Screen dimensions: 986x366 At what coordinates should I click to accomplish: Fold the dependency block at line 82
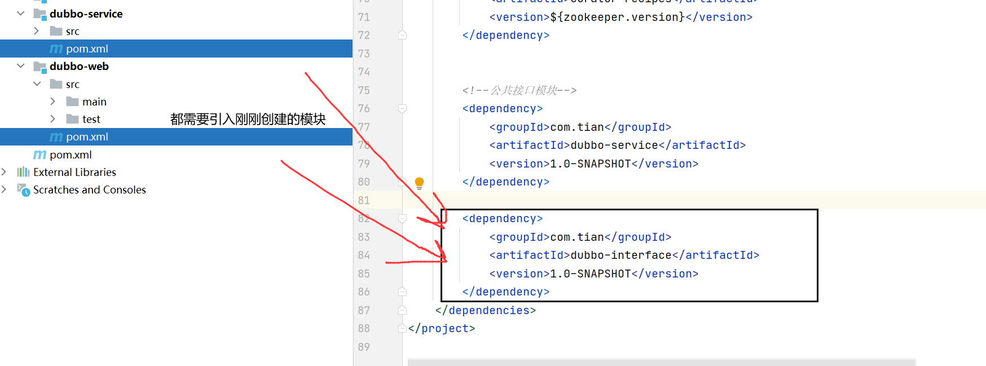point(402,218)
